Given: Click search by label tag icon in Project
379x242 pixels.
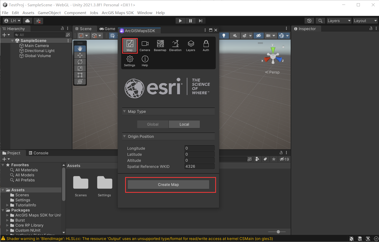Looking at the screenshot, I should point(265,159).
